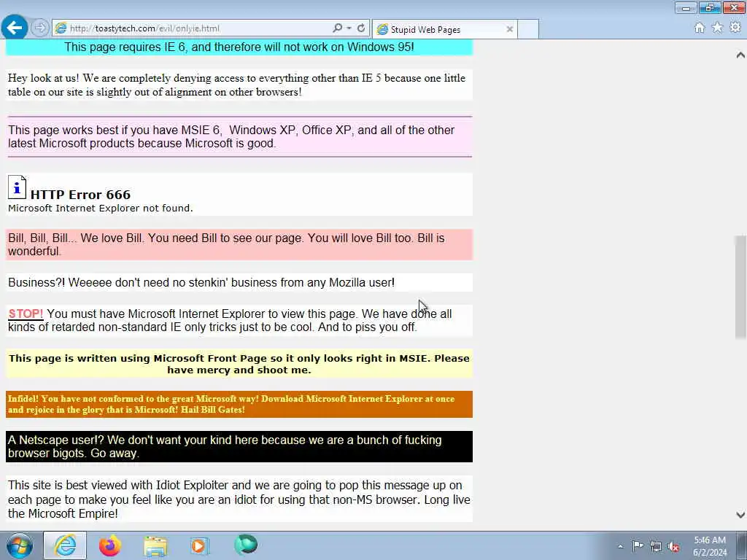
Task: Click the black 'A Netscape user!?' banner
Action: click(239, 447)
